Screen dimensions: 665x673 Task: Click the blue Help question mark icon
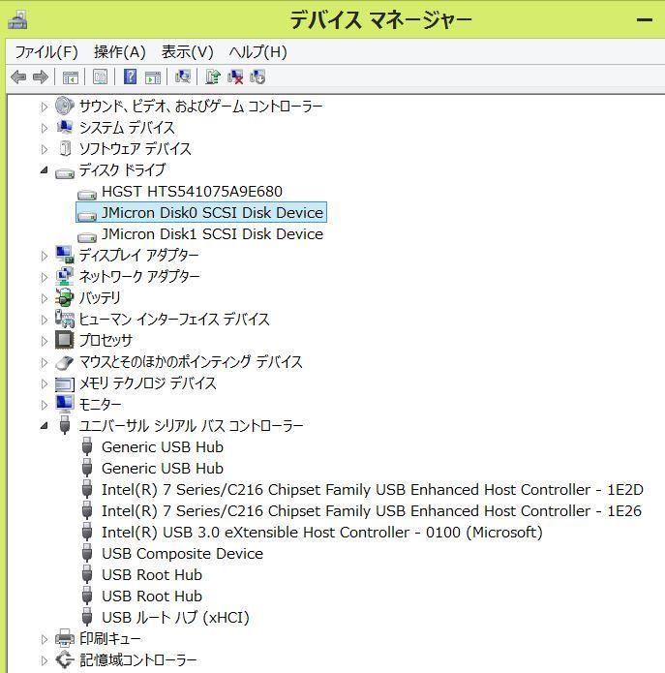coord(130,77)
